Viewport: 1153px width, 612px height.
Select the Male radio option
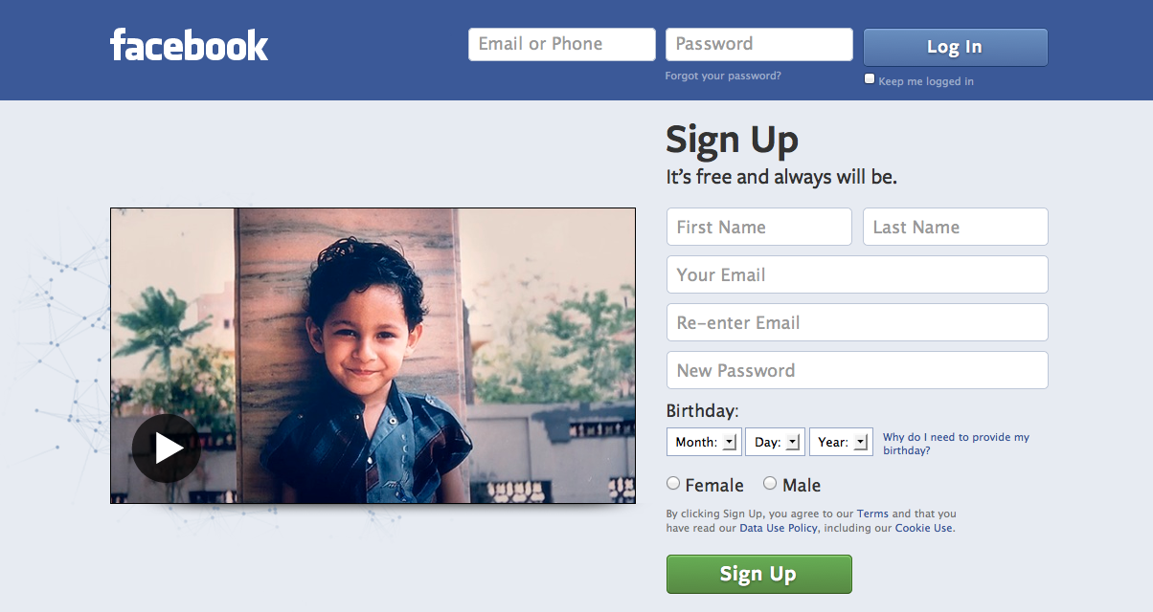(770, 484)
